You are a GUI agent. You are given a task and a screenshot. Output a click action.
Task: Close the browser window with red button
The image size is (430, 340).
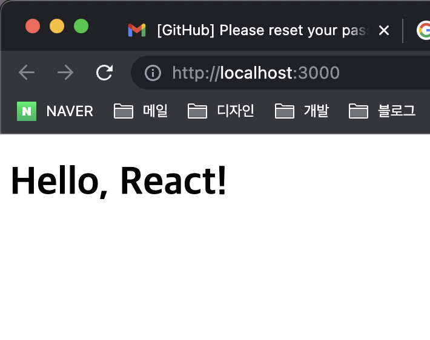pyautogui.click(x=33, y=26)
